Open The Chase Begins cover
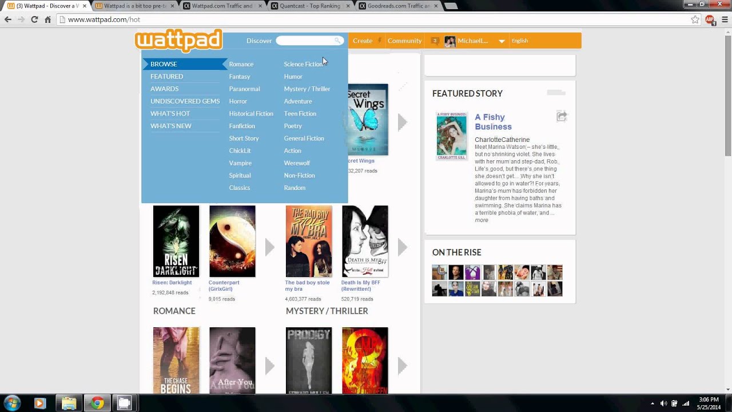This screenshot has height=412, width=732. pos(176,360)
